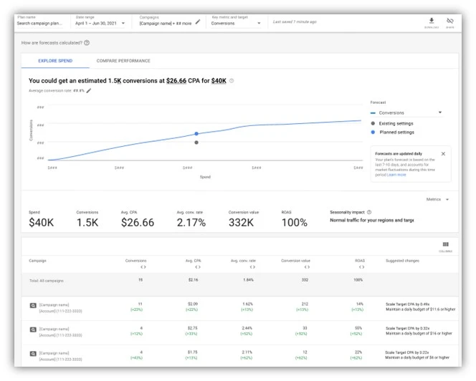Click the ROAS 100% summary metric
The width and height of the screenshot is (476, 381).
click(294, 219)
